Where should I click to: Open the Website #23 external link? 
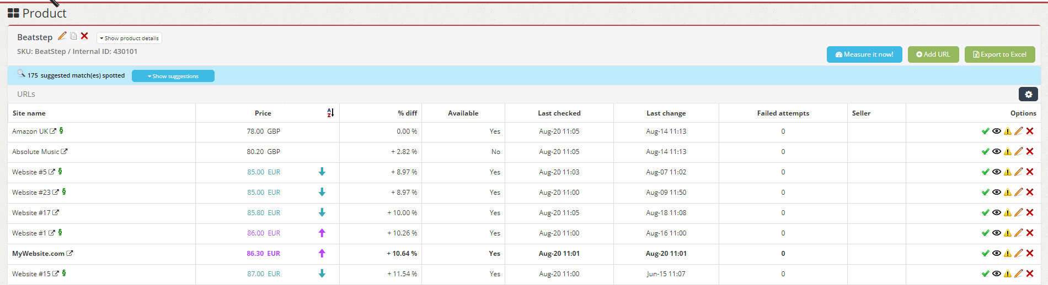[x=56, y=192]
